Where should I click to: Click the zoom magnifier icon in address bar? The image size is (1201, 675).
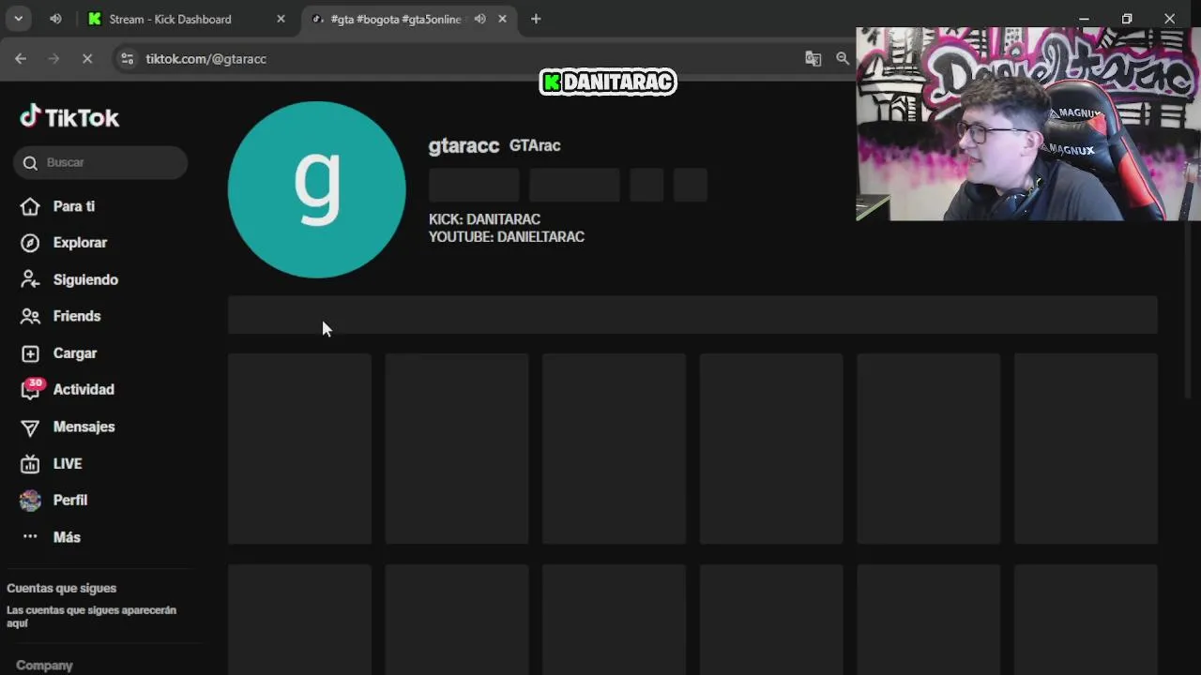[x=843, y=58]
